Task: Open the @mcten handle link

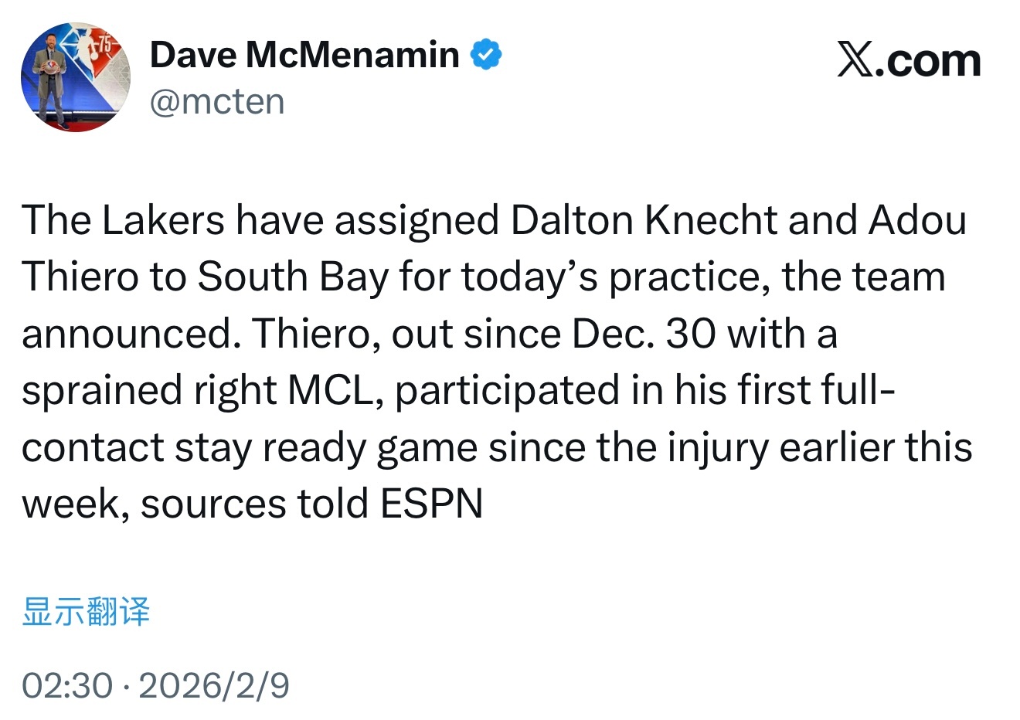Action: 217,101
